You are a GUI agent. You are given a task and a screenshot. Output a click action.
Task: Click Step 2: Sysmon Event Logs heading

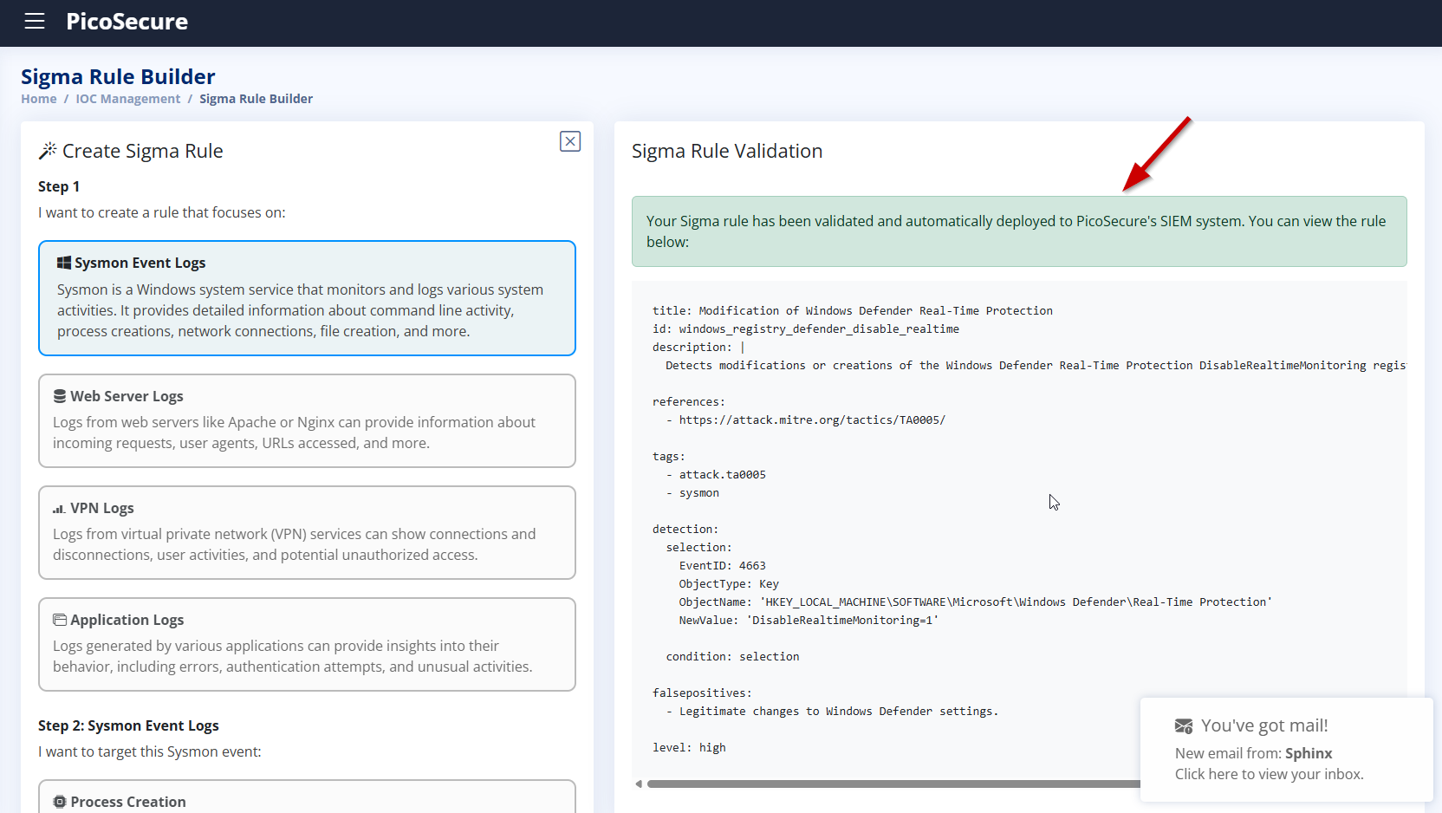(x=128, y=725)
